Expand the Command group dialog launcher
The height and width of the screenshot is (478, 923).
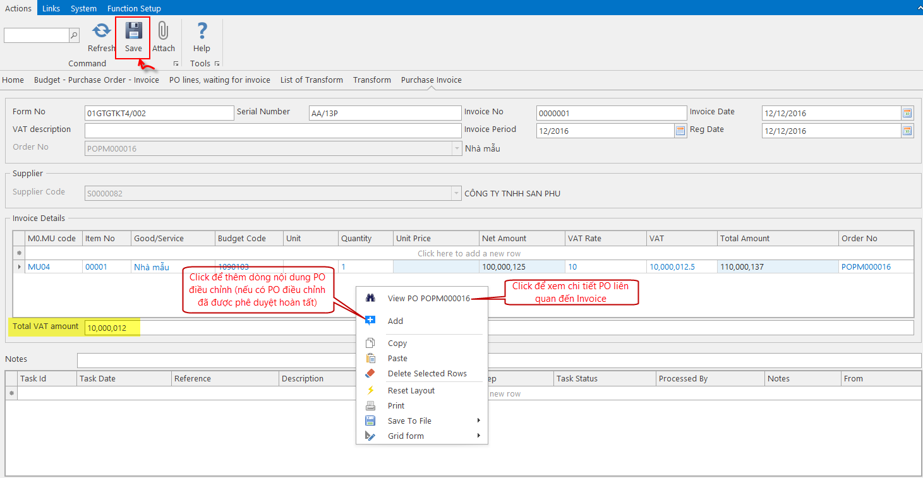176,64
